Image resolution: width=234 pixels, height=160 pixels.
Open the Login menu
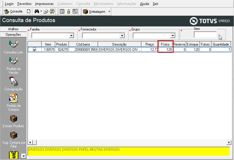tap(9, 4)
